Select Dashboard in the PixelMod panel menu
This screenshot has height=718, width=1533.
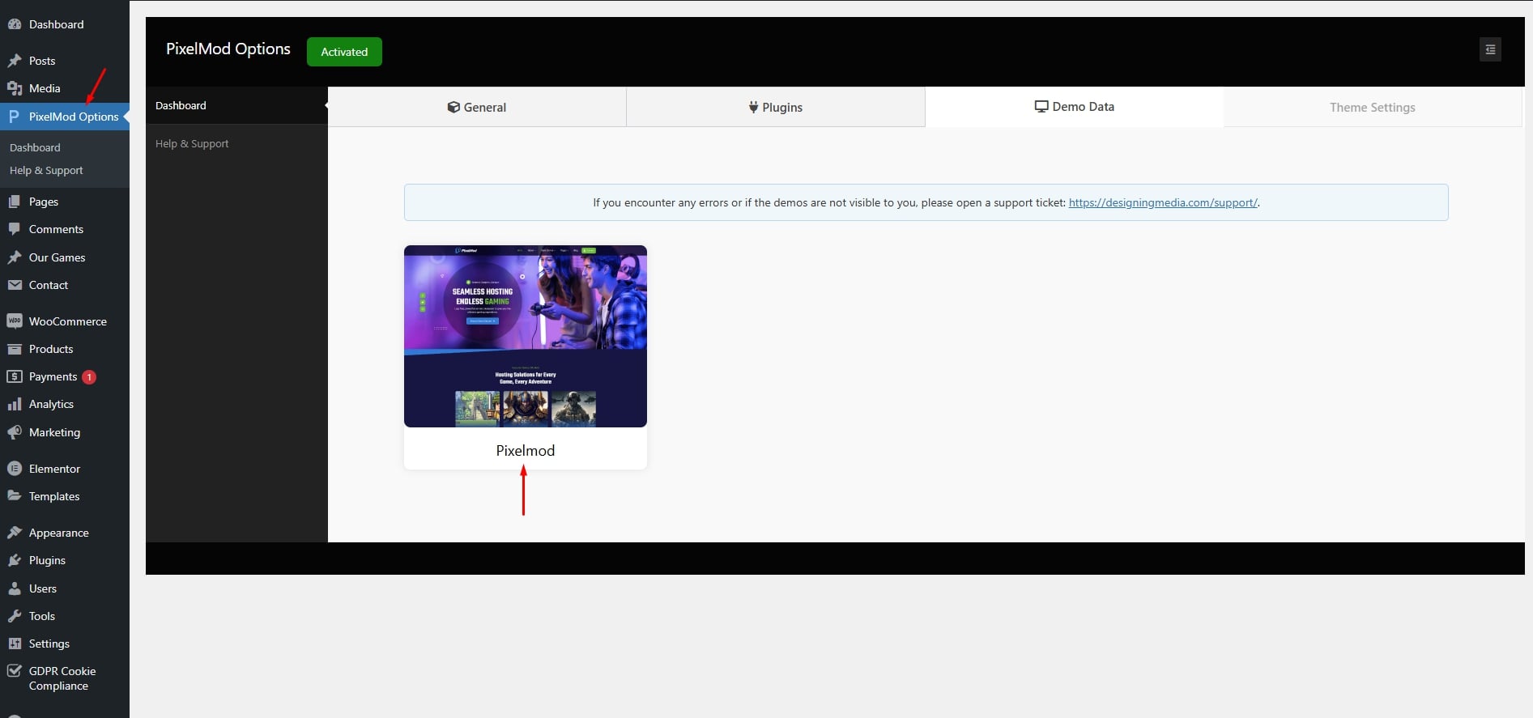coord(236,105)
